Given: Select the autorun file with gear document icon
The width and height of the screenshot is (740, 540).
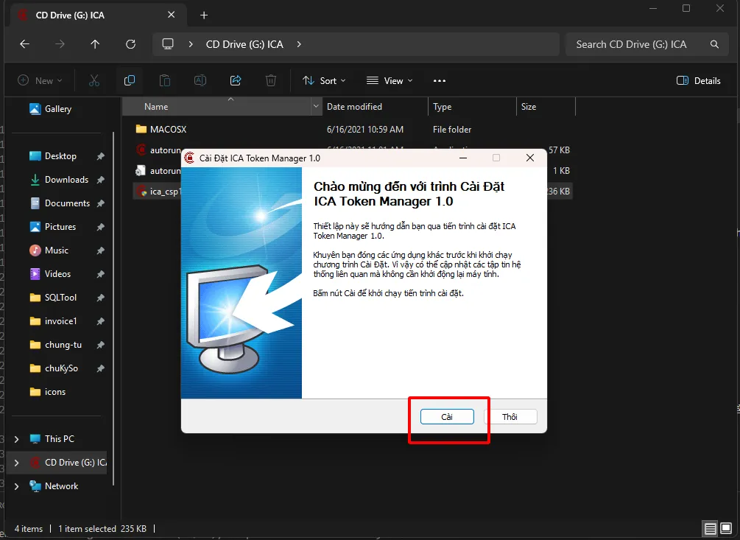Looking at the screenshot, I should (159, 170).
